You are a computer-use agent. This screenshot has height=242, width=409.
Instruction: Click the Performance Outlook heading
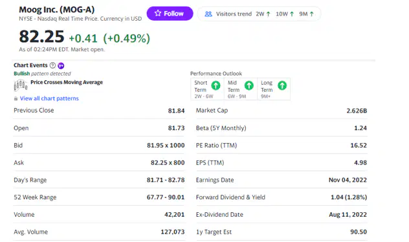[216, 74]
